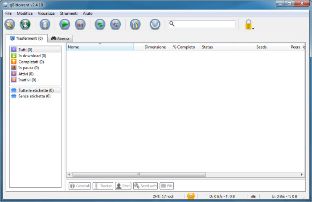Select the Seed web button
The height and width of the screenshot is (202, 312).
tap(145, 186)
